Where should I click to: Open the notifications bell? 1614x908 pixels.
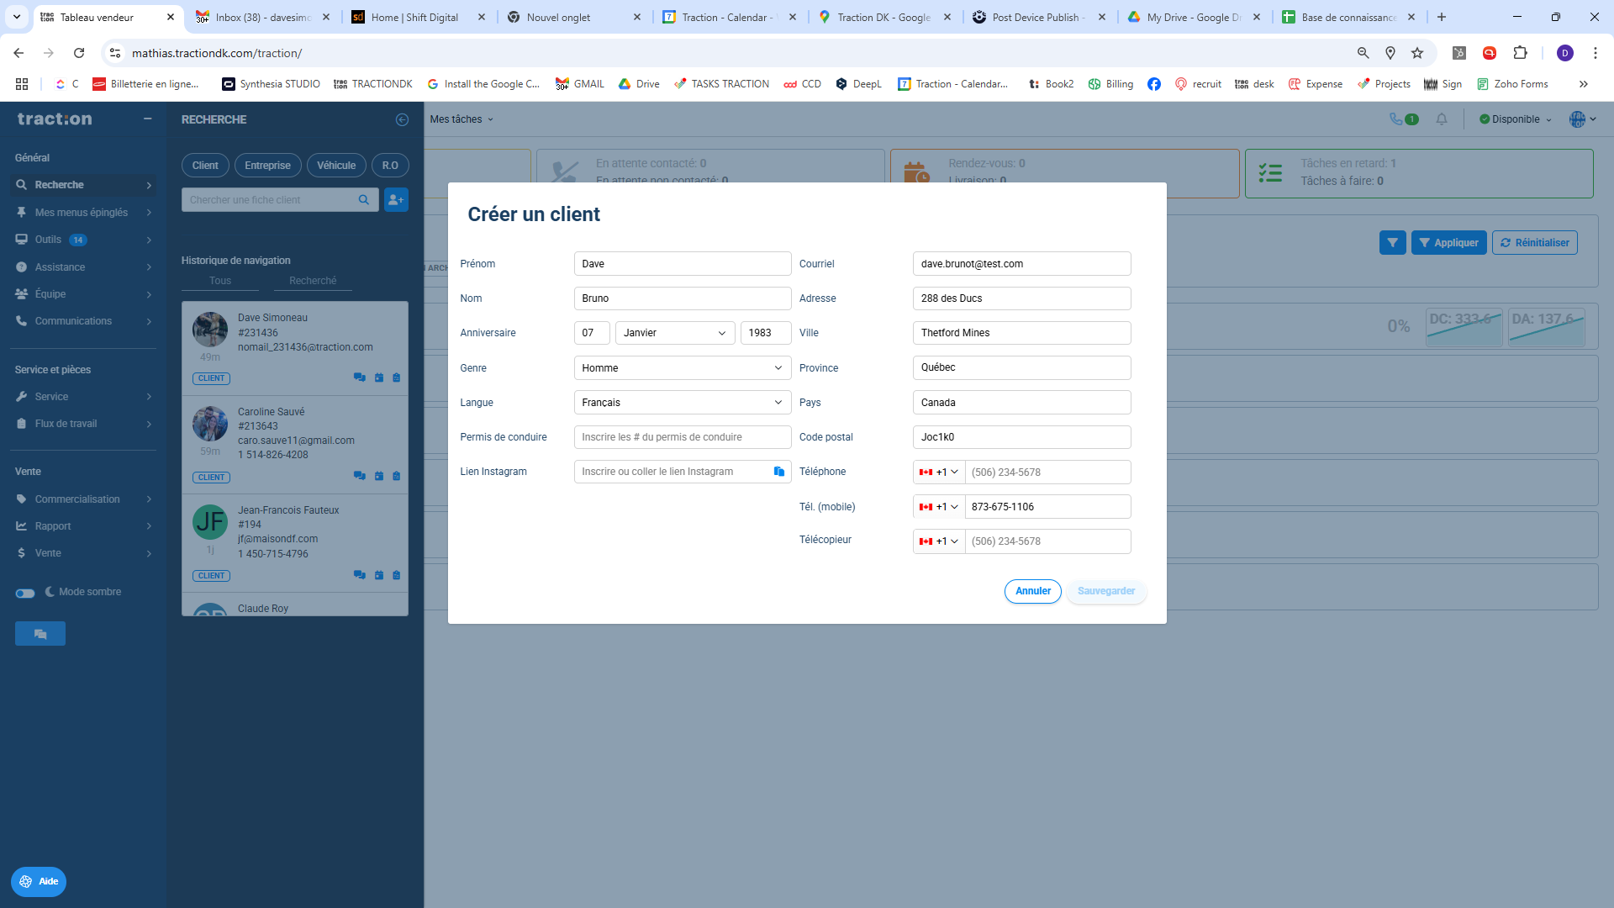(x=1442, y=119)
